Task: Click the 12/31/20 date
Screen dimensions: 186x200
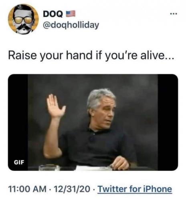Action: point(72,189)
